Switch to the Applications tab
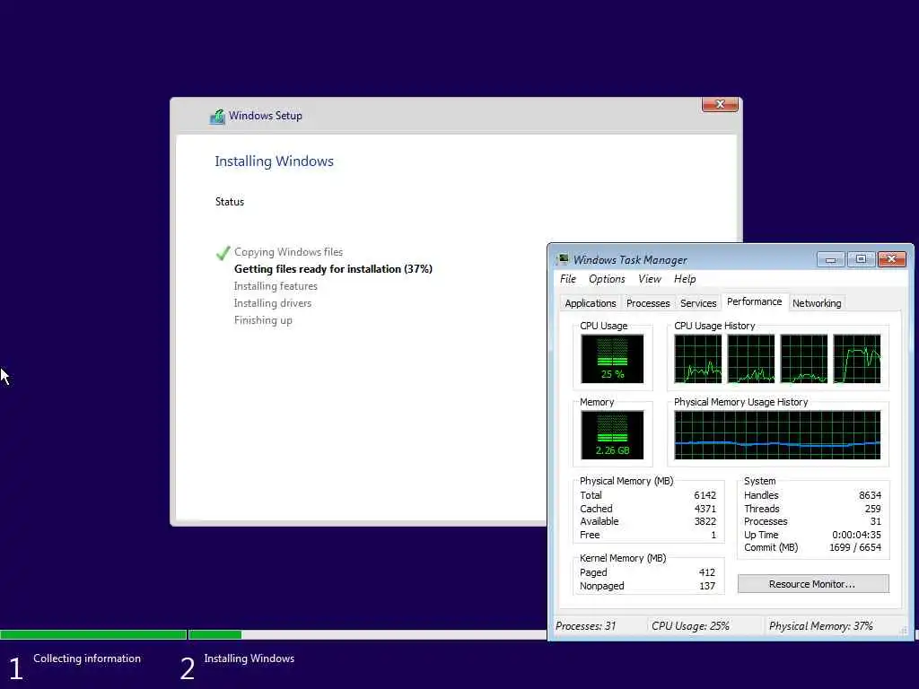Viewport: 919px width, 689px height. point(591,303)
